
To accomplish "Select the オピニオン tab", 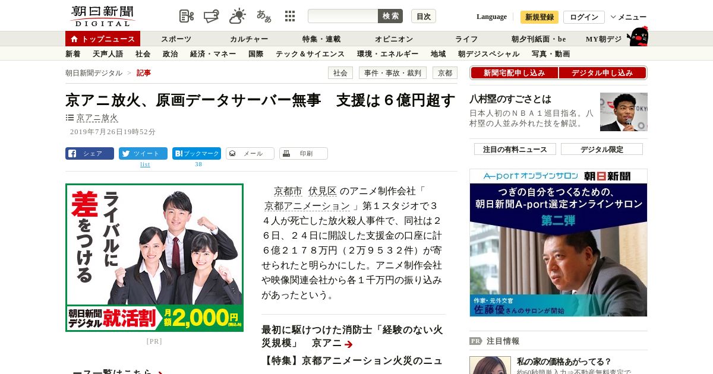I will [394, 39].
